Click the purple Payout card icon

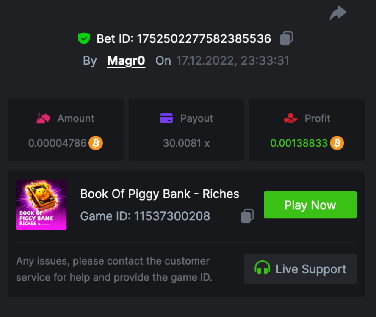[x=166, y=118]
